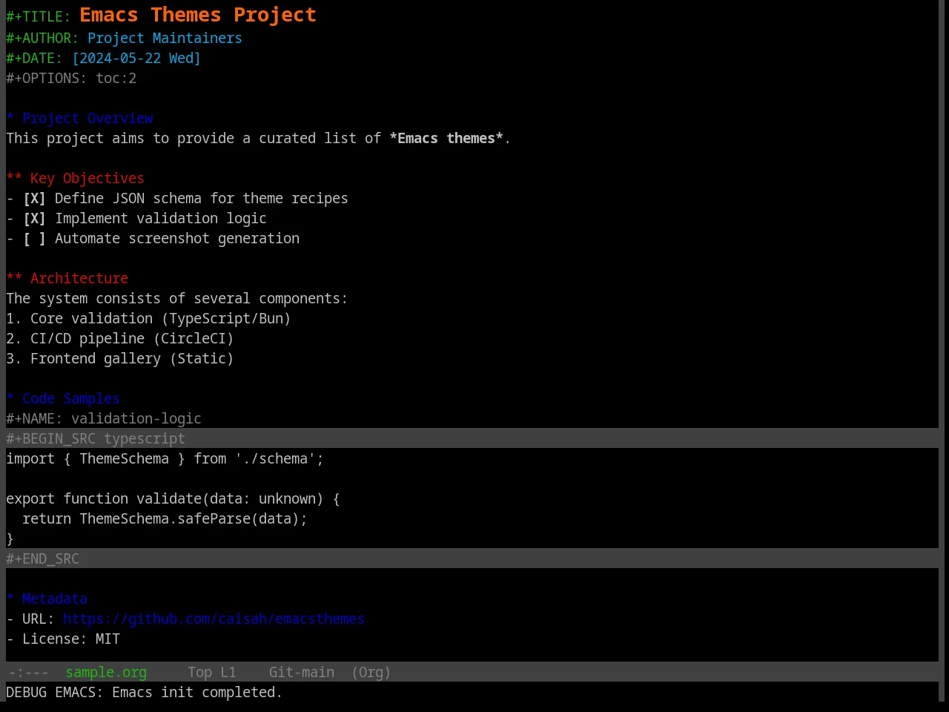Collapse the Code Samples heading
The height and width of the screenshot is (712, 949).
[x=63, y=399]
